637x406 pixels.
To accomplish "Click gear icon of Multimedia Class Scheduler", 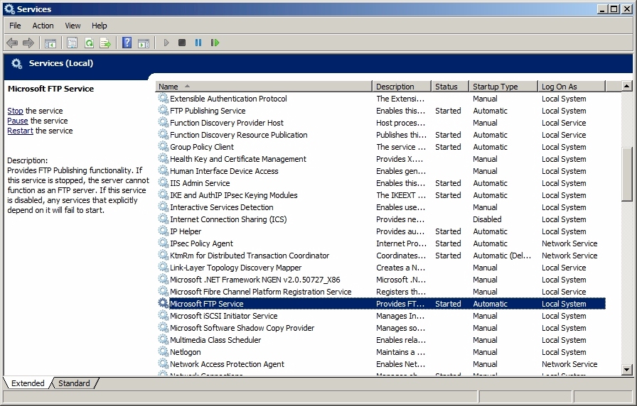I will pos(164,340).
